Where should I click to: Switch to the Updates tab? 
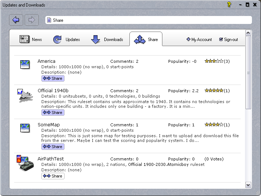(x=67, y=40)
